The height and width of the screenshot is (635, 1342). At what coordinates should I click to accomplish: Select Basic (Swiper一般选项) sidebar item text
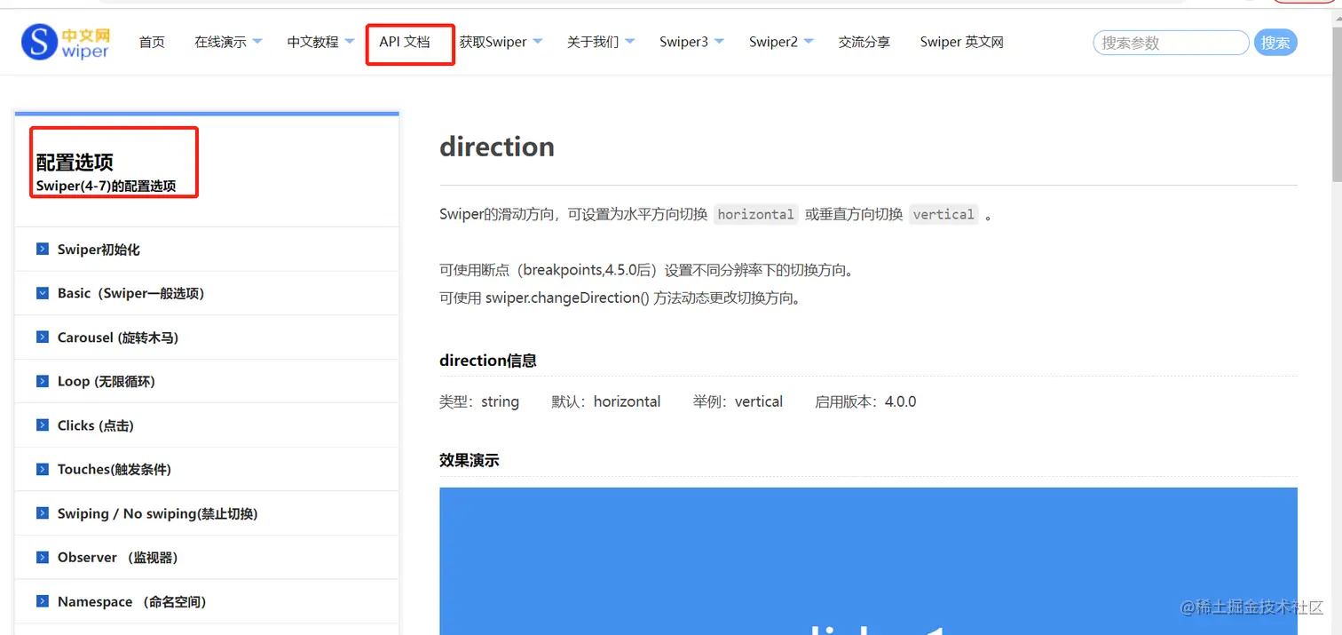click(130, 293)
